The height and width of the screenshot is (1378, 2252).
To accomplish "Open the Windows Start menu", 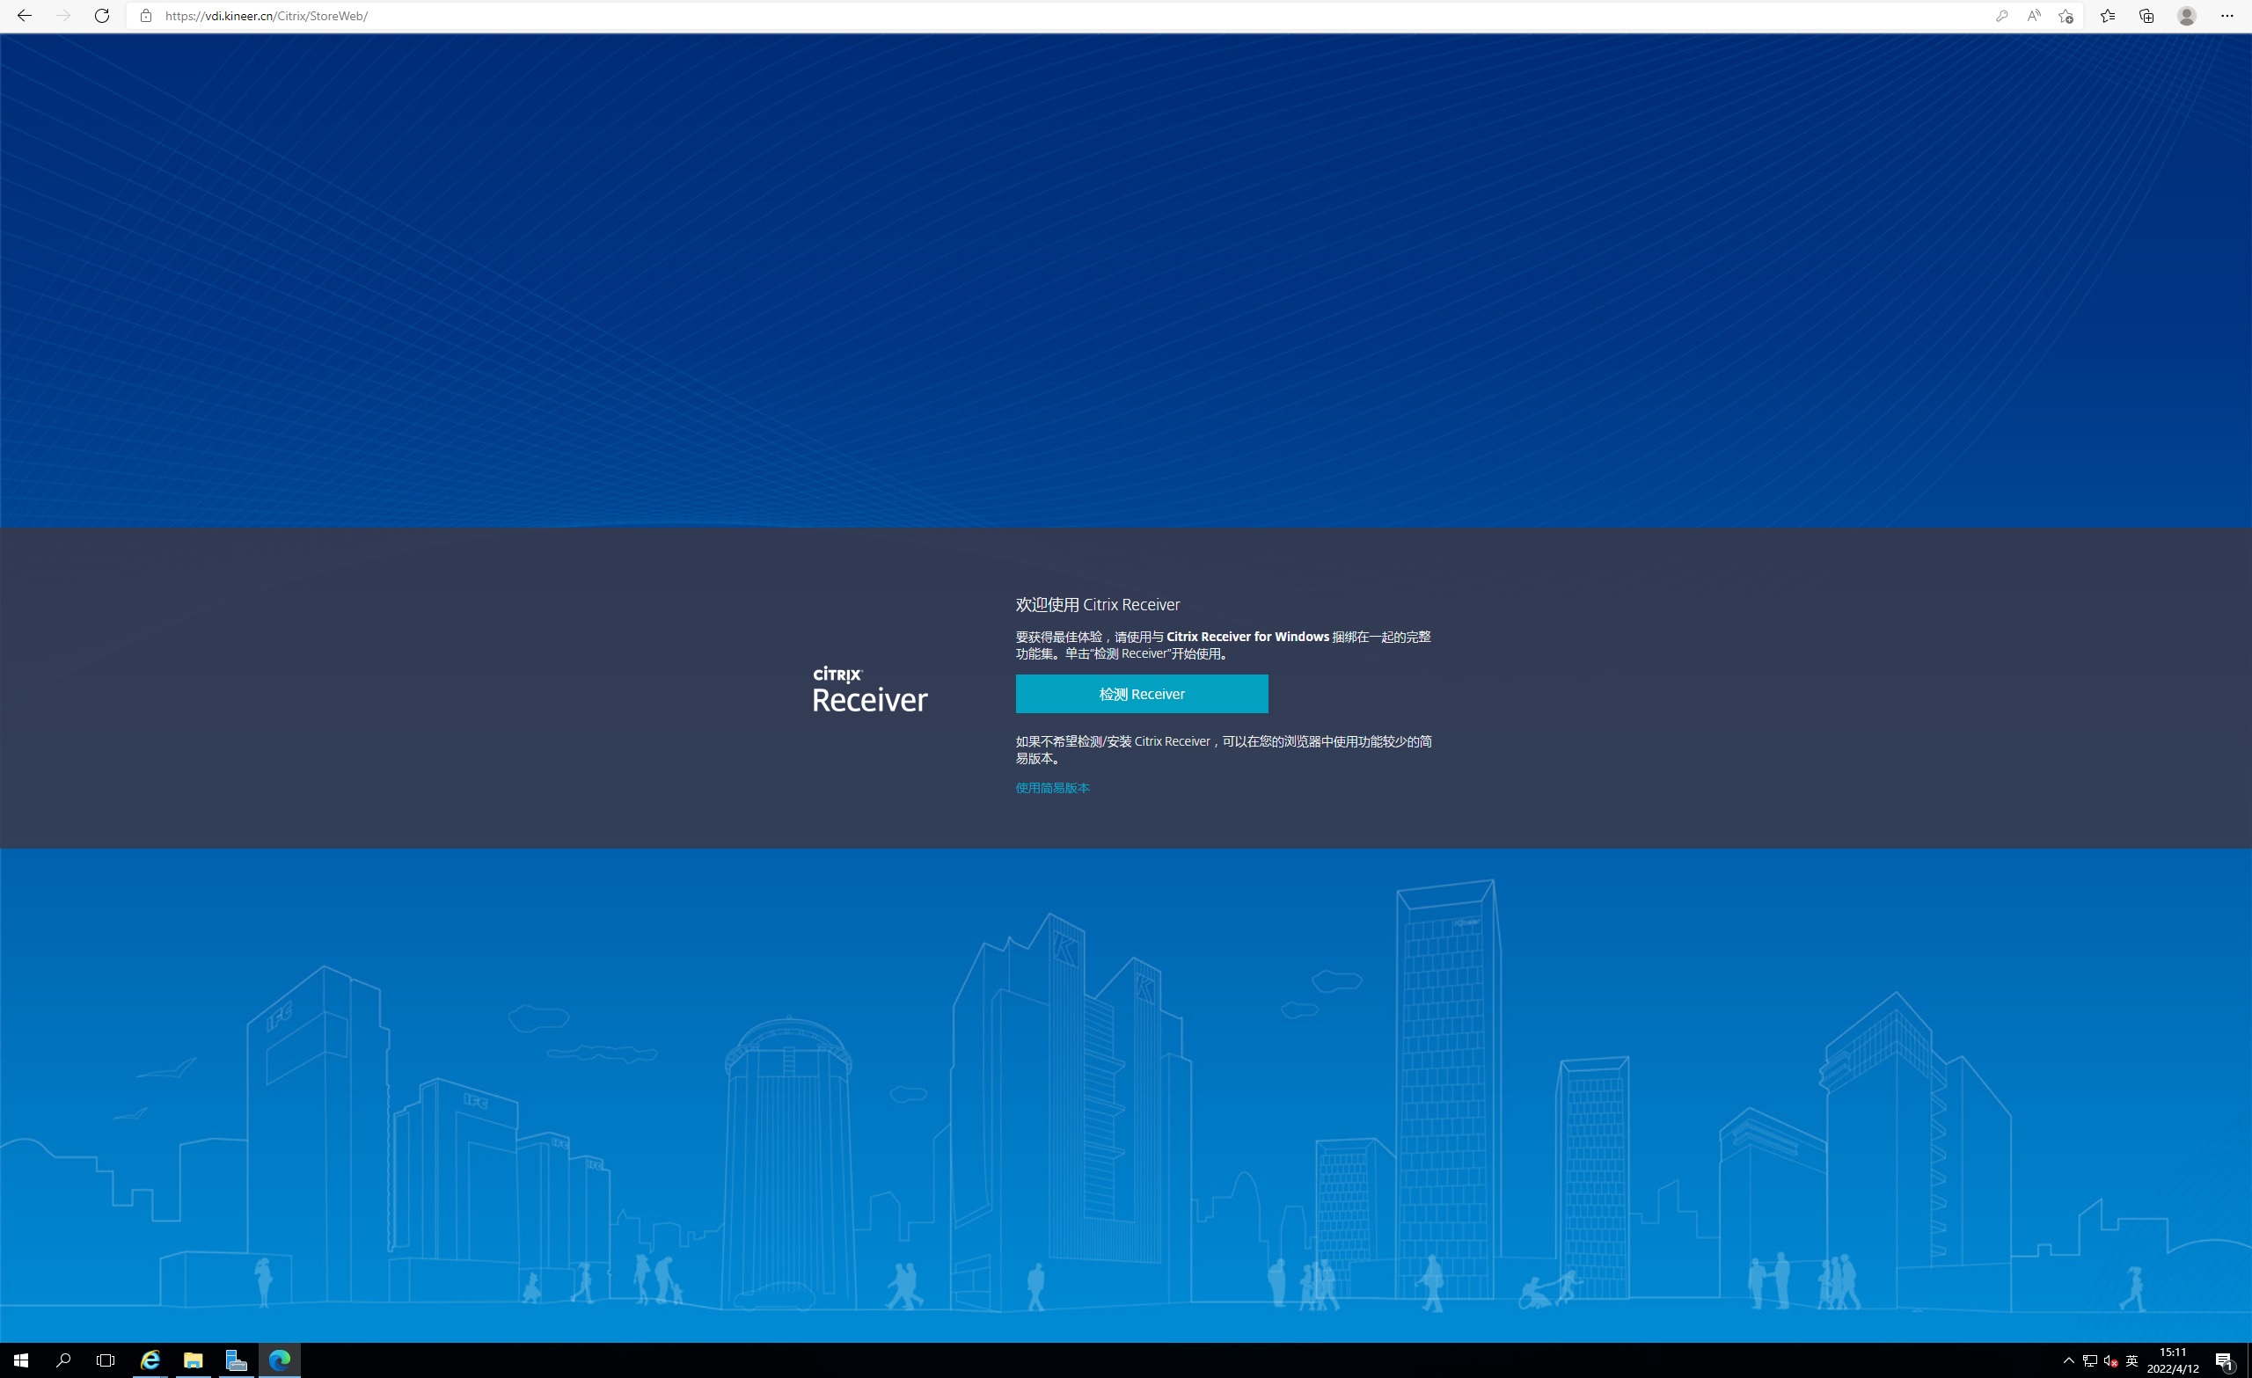I will point(21,1360).
